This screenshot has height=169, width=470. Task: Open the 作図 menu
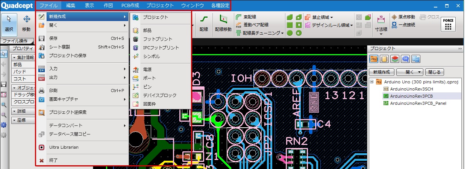click(x=108, y=6)
